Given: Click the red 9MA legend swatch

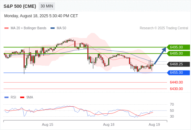Looking at the screenshot, I should (x=22, y=97).
